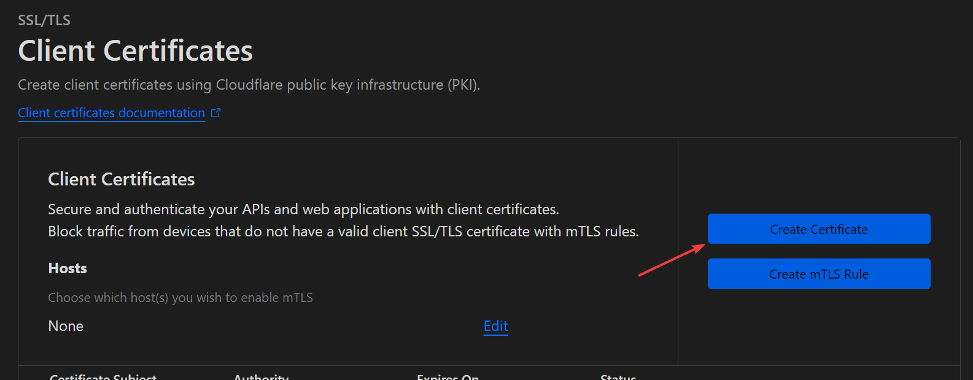Click Edit link next to Hosts None
Screen dimensions: 973x380
(496, 326)
